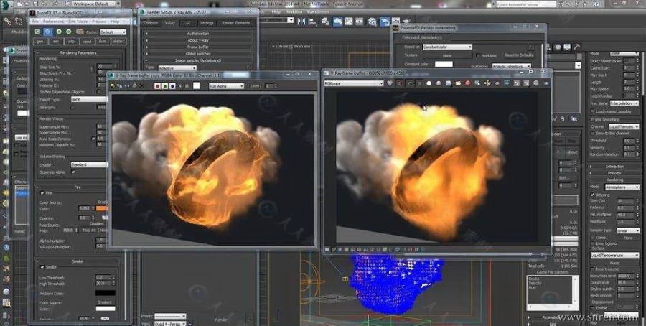Open the Falloff Type dropdown
646x326 pixels.
(88, 99)
